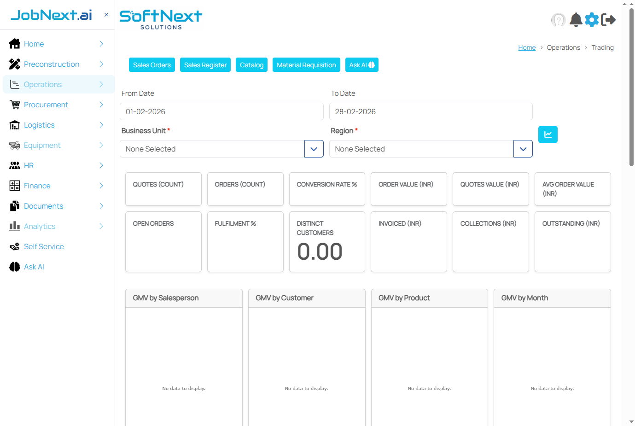The image size is (635, 426).
Task: Click the From Date input field
Action: [221, 111]
